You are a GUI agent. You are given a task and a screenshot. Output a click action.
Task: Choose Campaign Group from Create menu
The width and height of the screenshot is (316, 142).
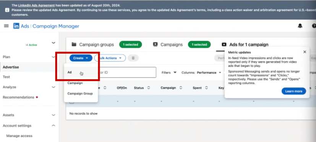tap(81, 94)
